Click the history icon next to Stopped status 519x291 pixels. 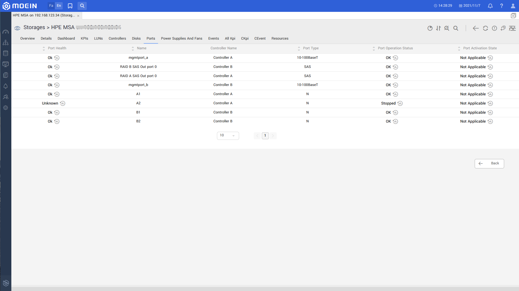pyautogui.click(x=400, y=103)
